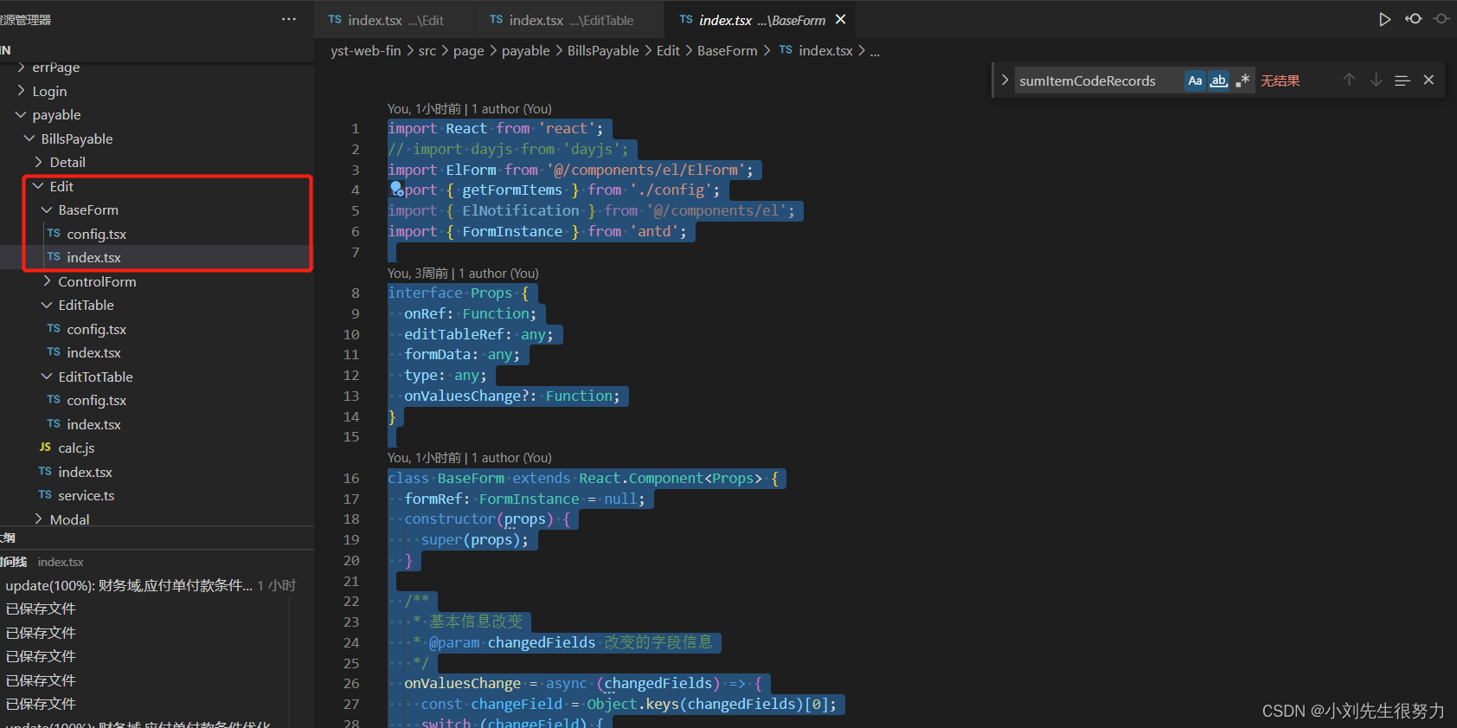Image resolution: width=1457 pixels, height=728 pixels.
Task: Click line number 16 in gutter
Action: coord(351,478)
